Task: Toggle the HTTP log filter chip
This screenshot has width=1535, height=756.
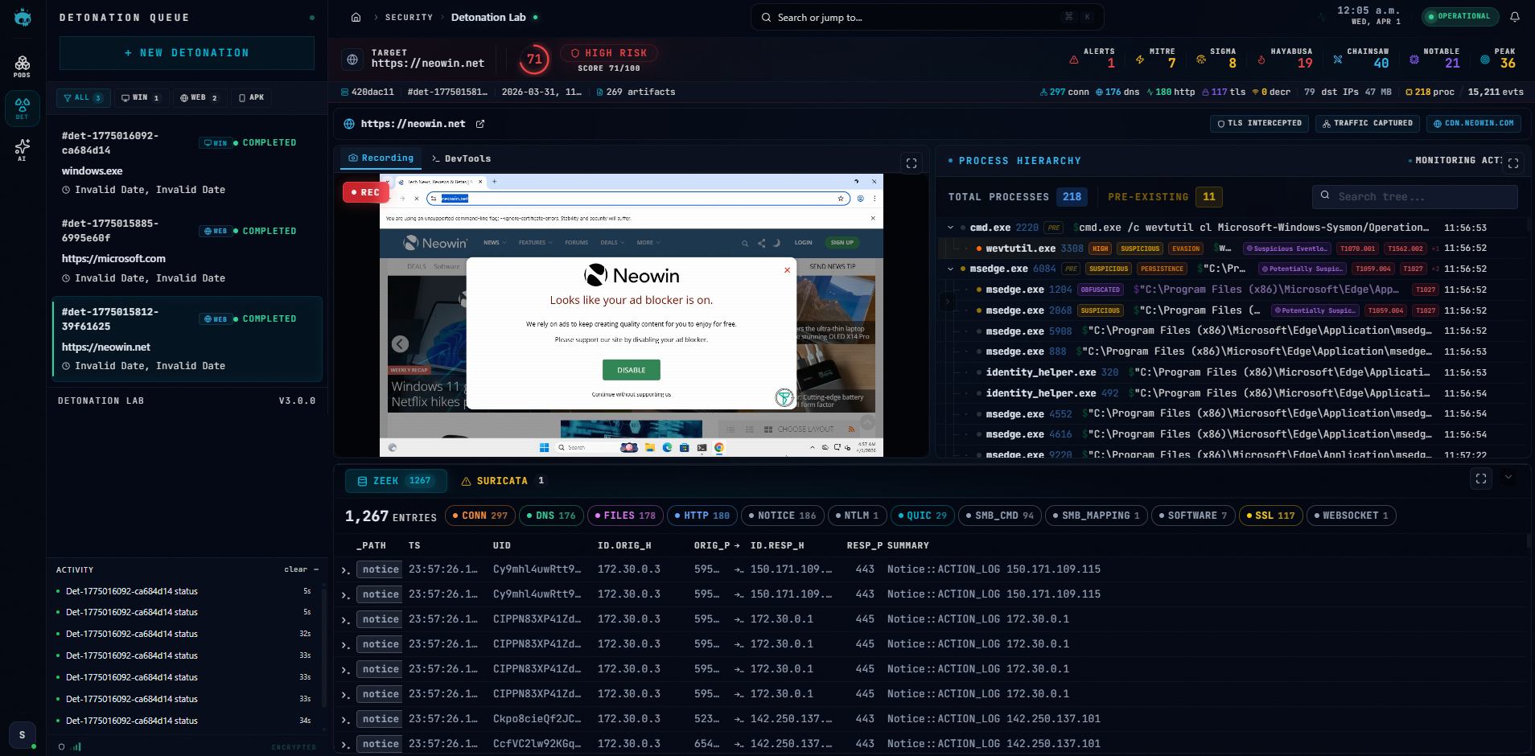Action: pyautogui.click(x=702, y=516)
